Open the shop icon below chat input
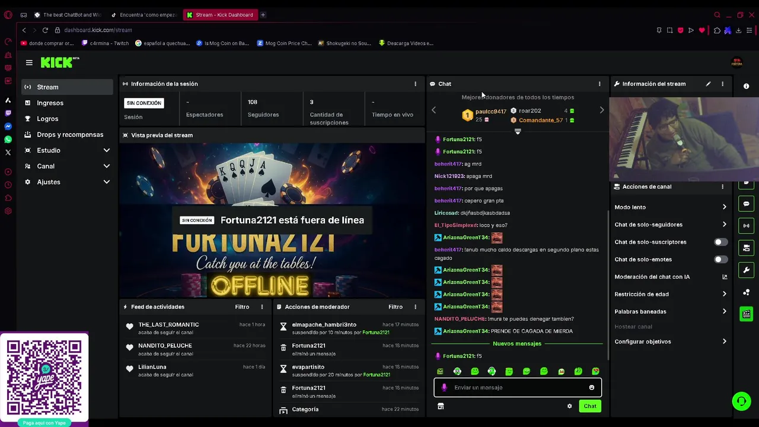 point(441,406)
